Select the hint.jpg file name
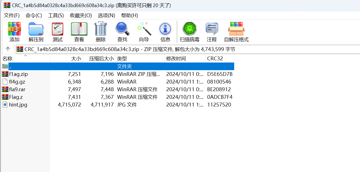 pyautogui.click(x=18, y=105)
